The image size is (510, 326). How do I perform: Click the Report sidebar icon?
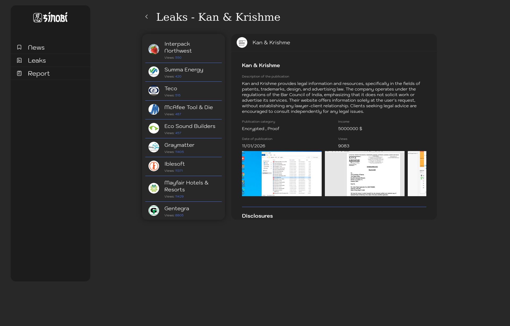click(x=19, y=73)
